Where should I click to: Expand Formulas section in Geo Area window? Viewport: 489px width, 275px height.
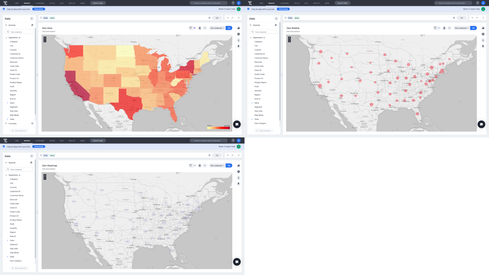(x=6, y=124)
